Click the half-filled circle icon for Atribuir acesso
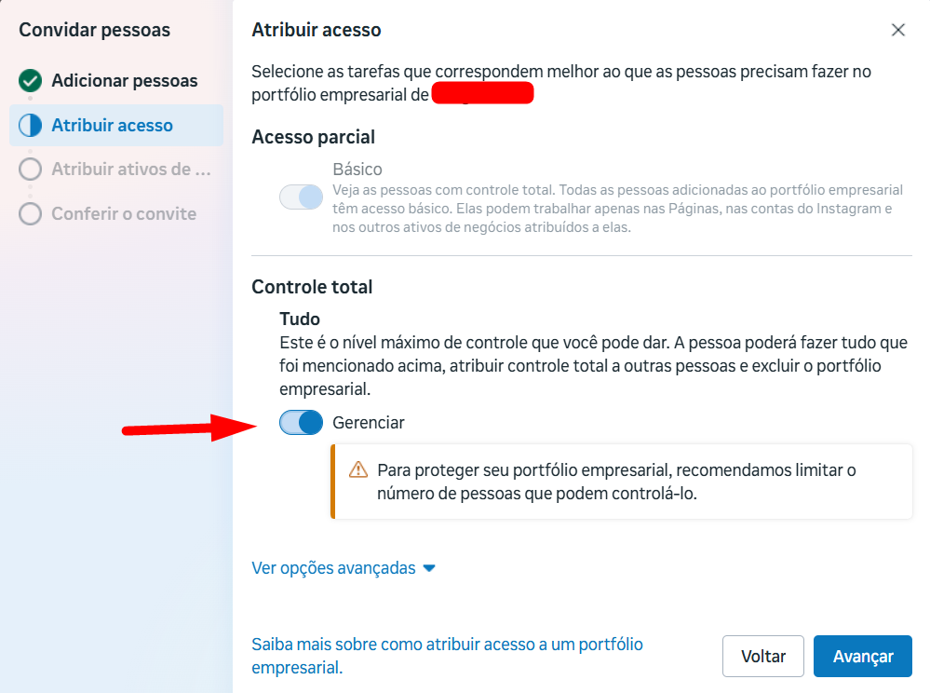Viewport: 930px width, 693px height. point(31,126)
